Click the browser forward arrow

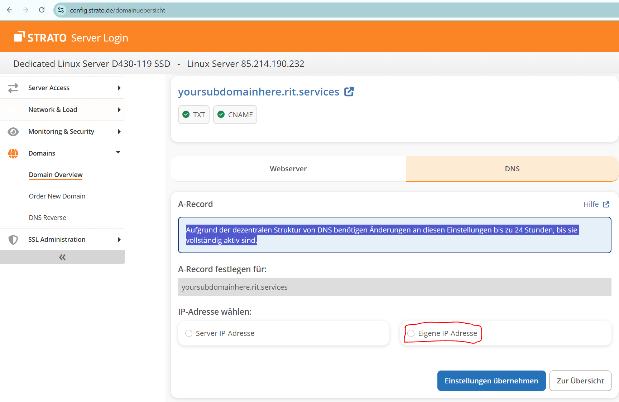[x=25, y=10]
